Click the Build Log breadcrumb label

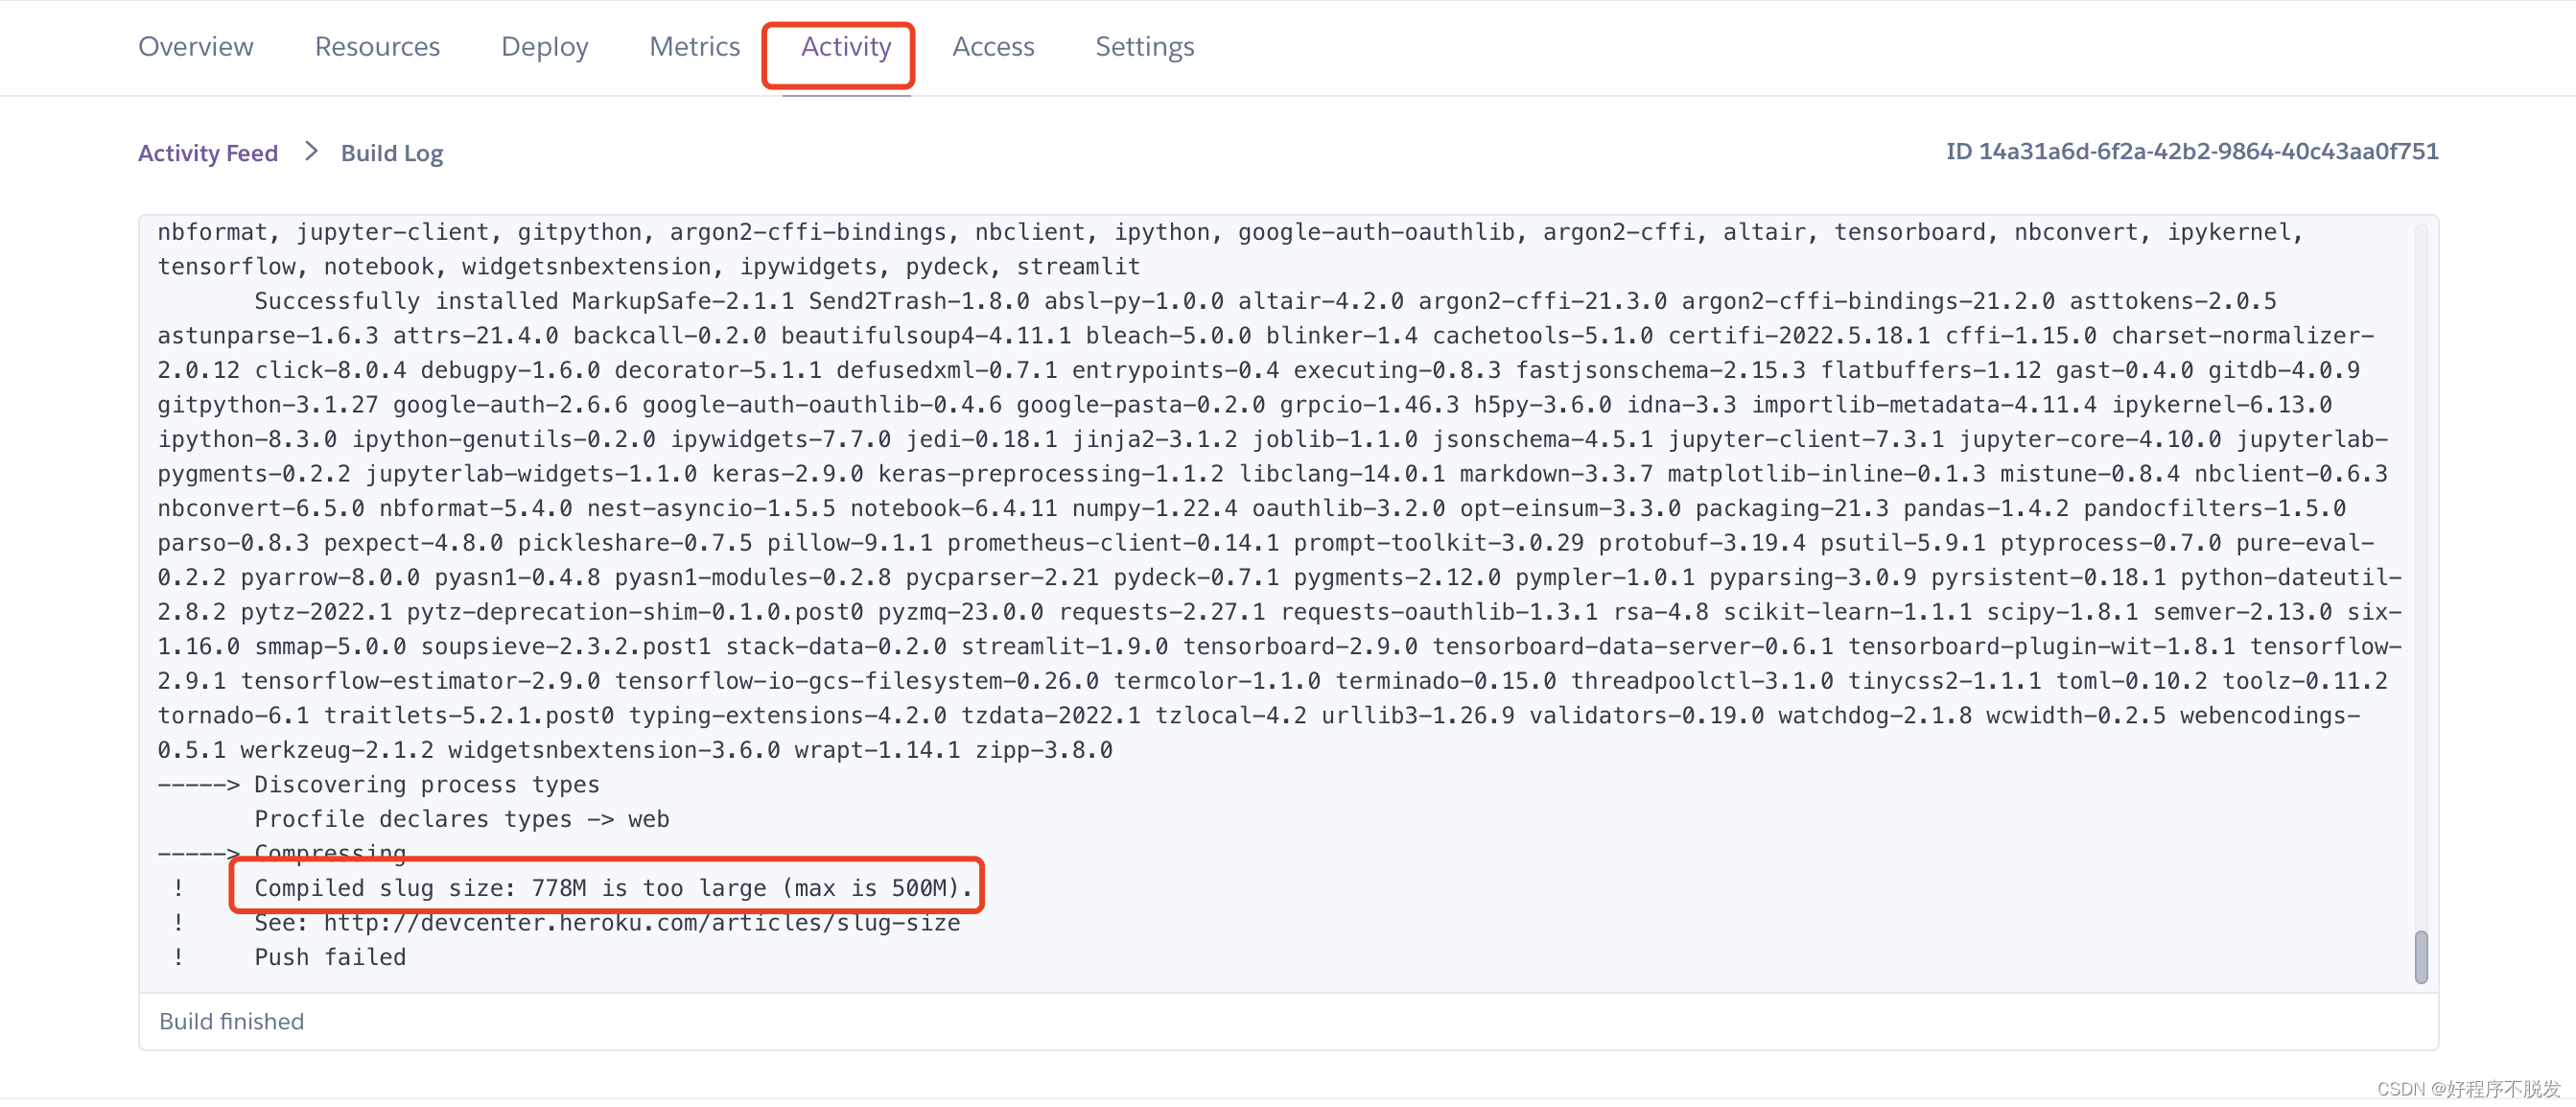coord(392,153)
